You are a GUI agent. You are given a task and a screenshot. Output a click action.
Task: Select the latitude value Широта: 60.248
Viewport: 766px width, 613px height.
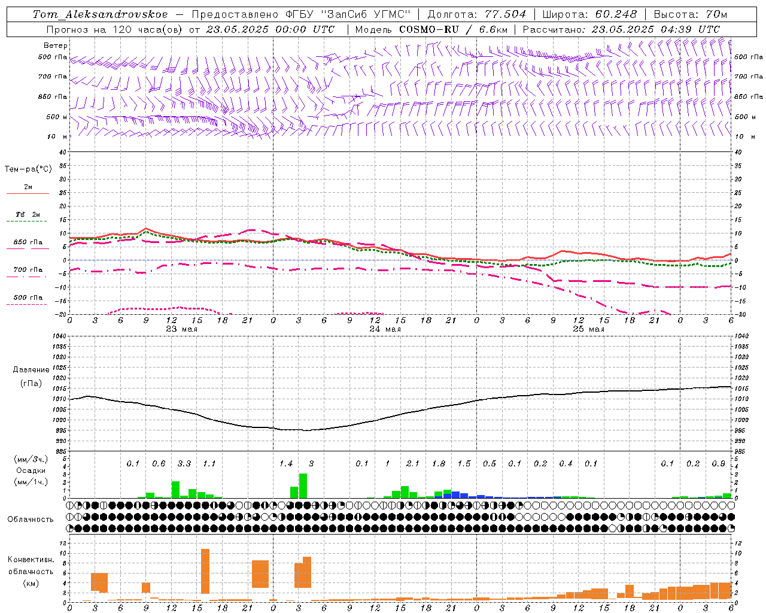[x=589, y=14]
